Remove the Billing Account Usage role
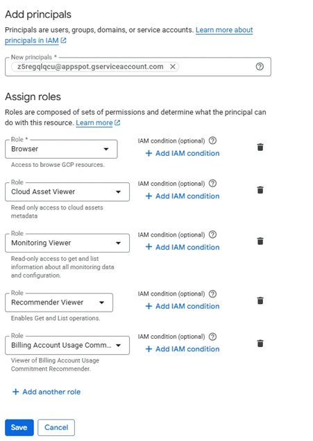The width and height of the screenshot is (313, 441). point(260,343)
